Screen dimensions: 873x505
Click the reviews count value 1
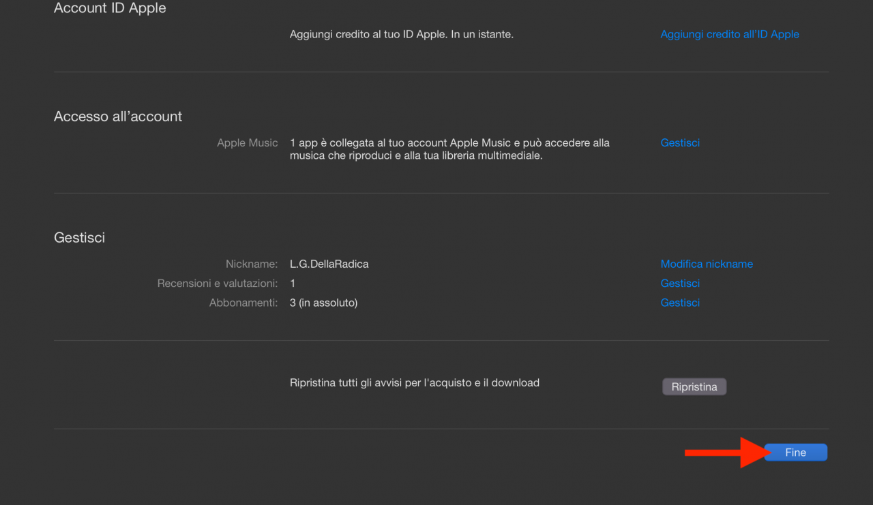tap(293, 284)
